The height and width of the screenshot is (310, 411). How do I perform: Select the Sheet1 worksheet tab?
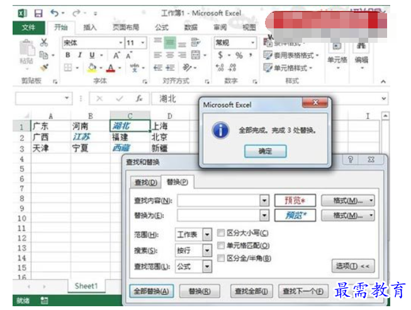86,286
